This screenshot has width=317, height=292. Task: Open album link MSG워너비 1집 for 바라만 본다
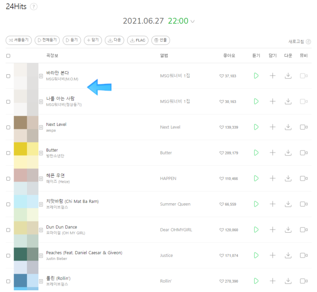tap(175, 76)
